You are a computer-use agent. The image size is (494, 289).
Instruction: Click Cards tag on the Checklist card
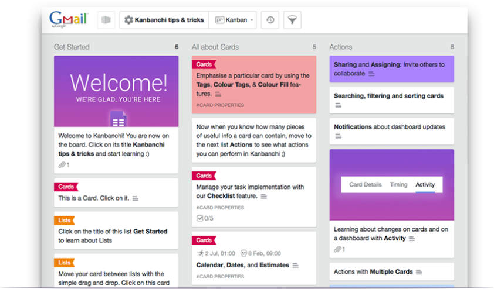[x=204, y=176]
